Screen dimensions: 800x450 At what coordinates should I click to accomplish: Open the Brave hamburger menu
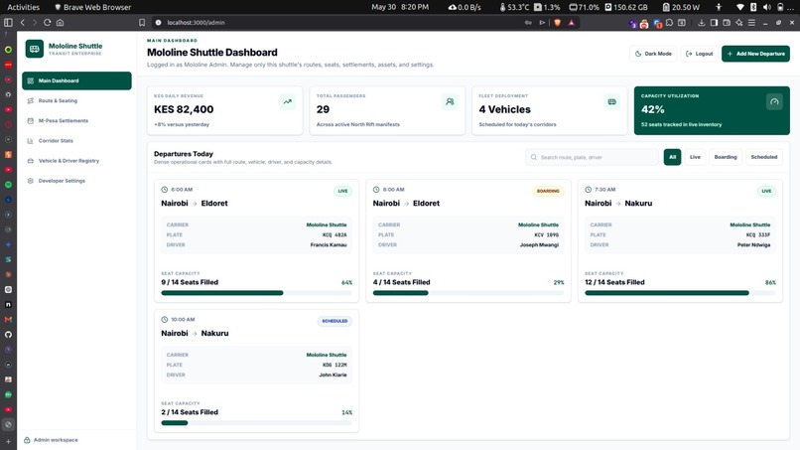pyautogui.click(x=751, y=23)
